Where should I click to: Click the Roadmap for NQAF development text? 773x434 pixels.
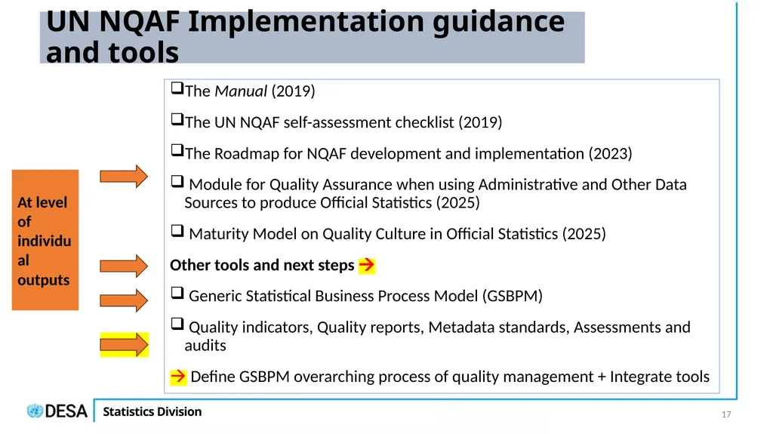point(408,153)
